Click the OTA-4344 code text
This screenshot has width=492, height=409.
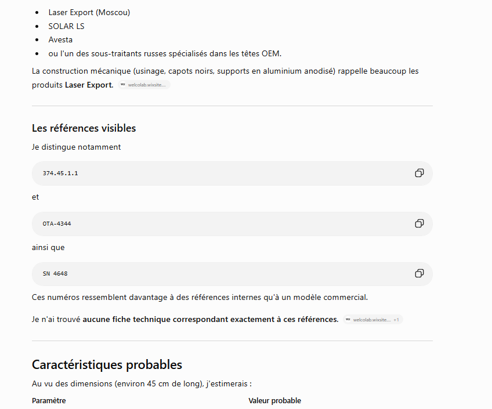[x=57, y=223]
